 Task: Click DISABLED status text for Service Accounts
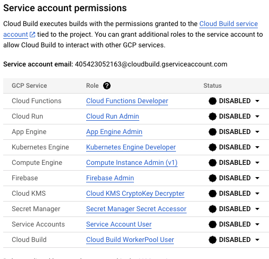coord(235,224)
